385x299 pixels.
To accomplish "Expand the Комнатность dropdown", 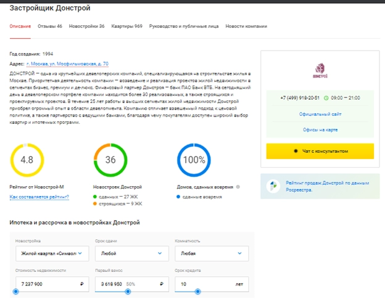I will [212, 253].
